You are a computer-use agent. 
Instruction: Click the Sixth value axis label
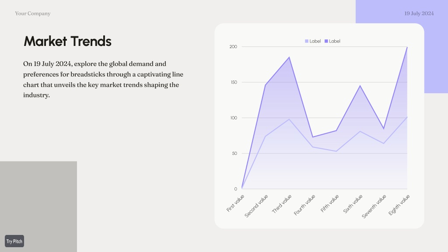(x=353, y=204)
